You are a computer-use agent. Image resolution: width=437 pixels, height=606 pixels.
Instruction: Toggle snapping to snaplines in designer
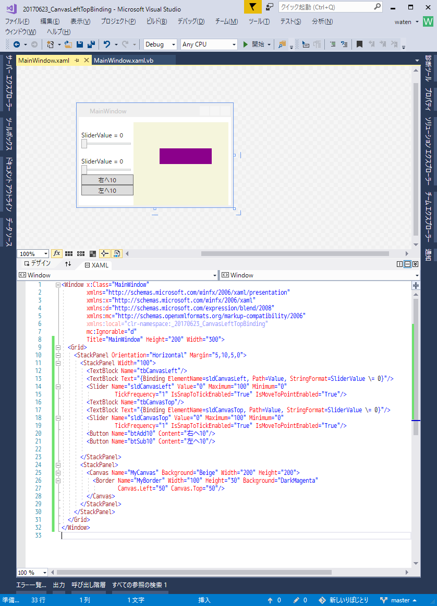(x=104, y=253)
